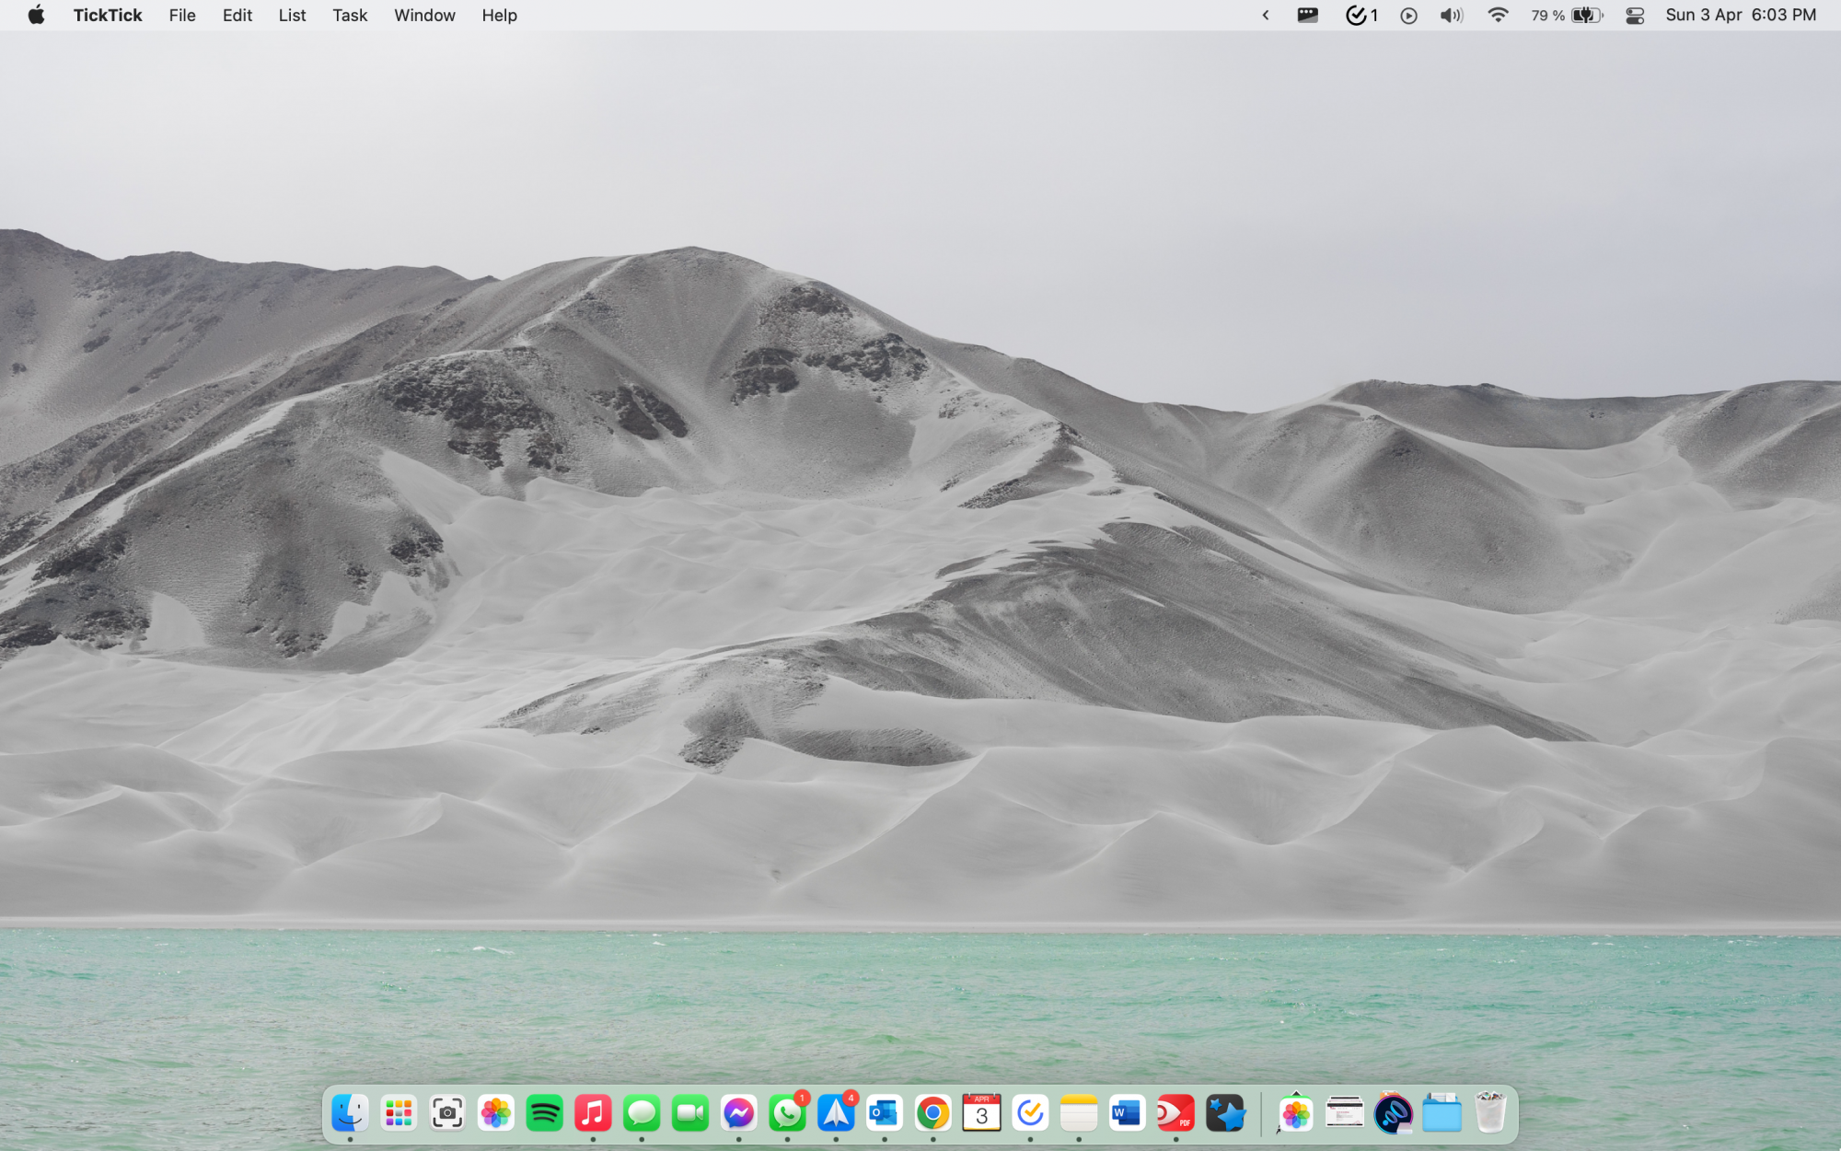Open the battery status dropdown

click(x=1585, y=16)
